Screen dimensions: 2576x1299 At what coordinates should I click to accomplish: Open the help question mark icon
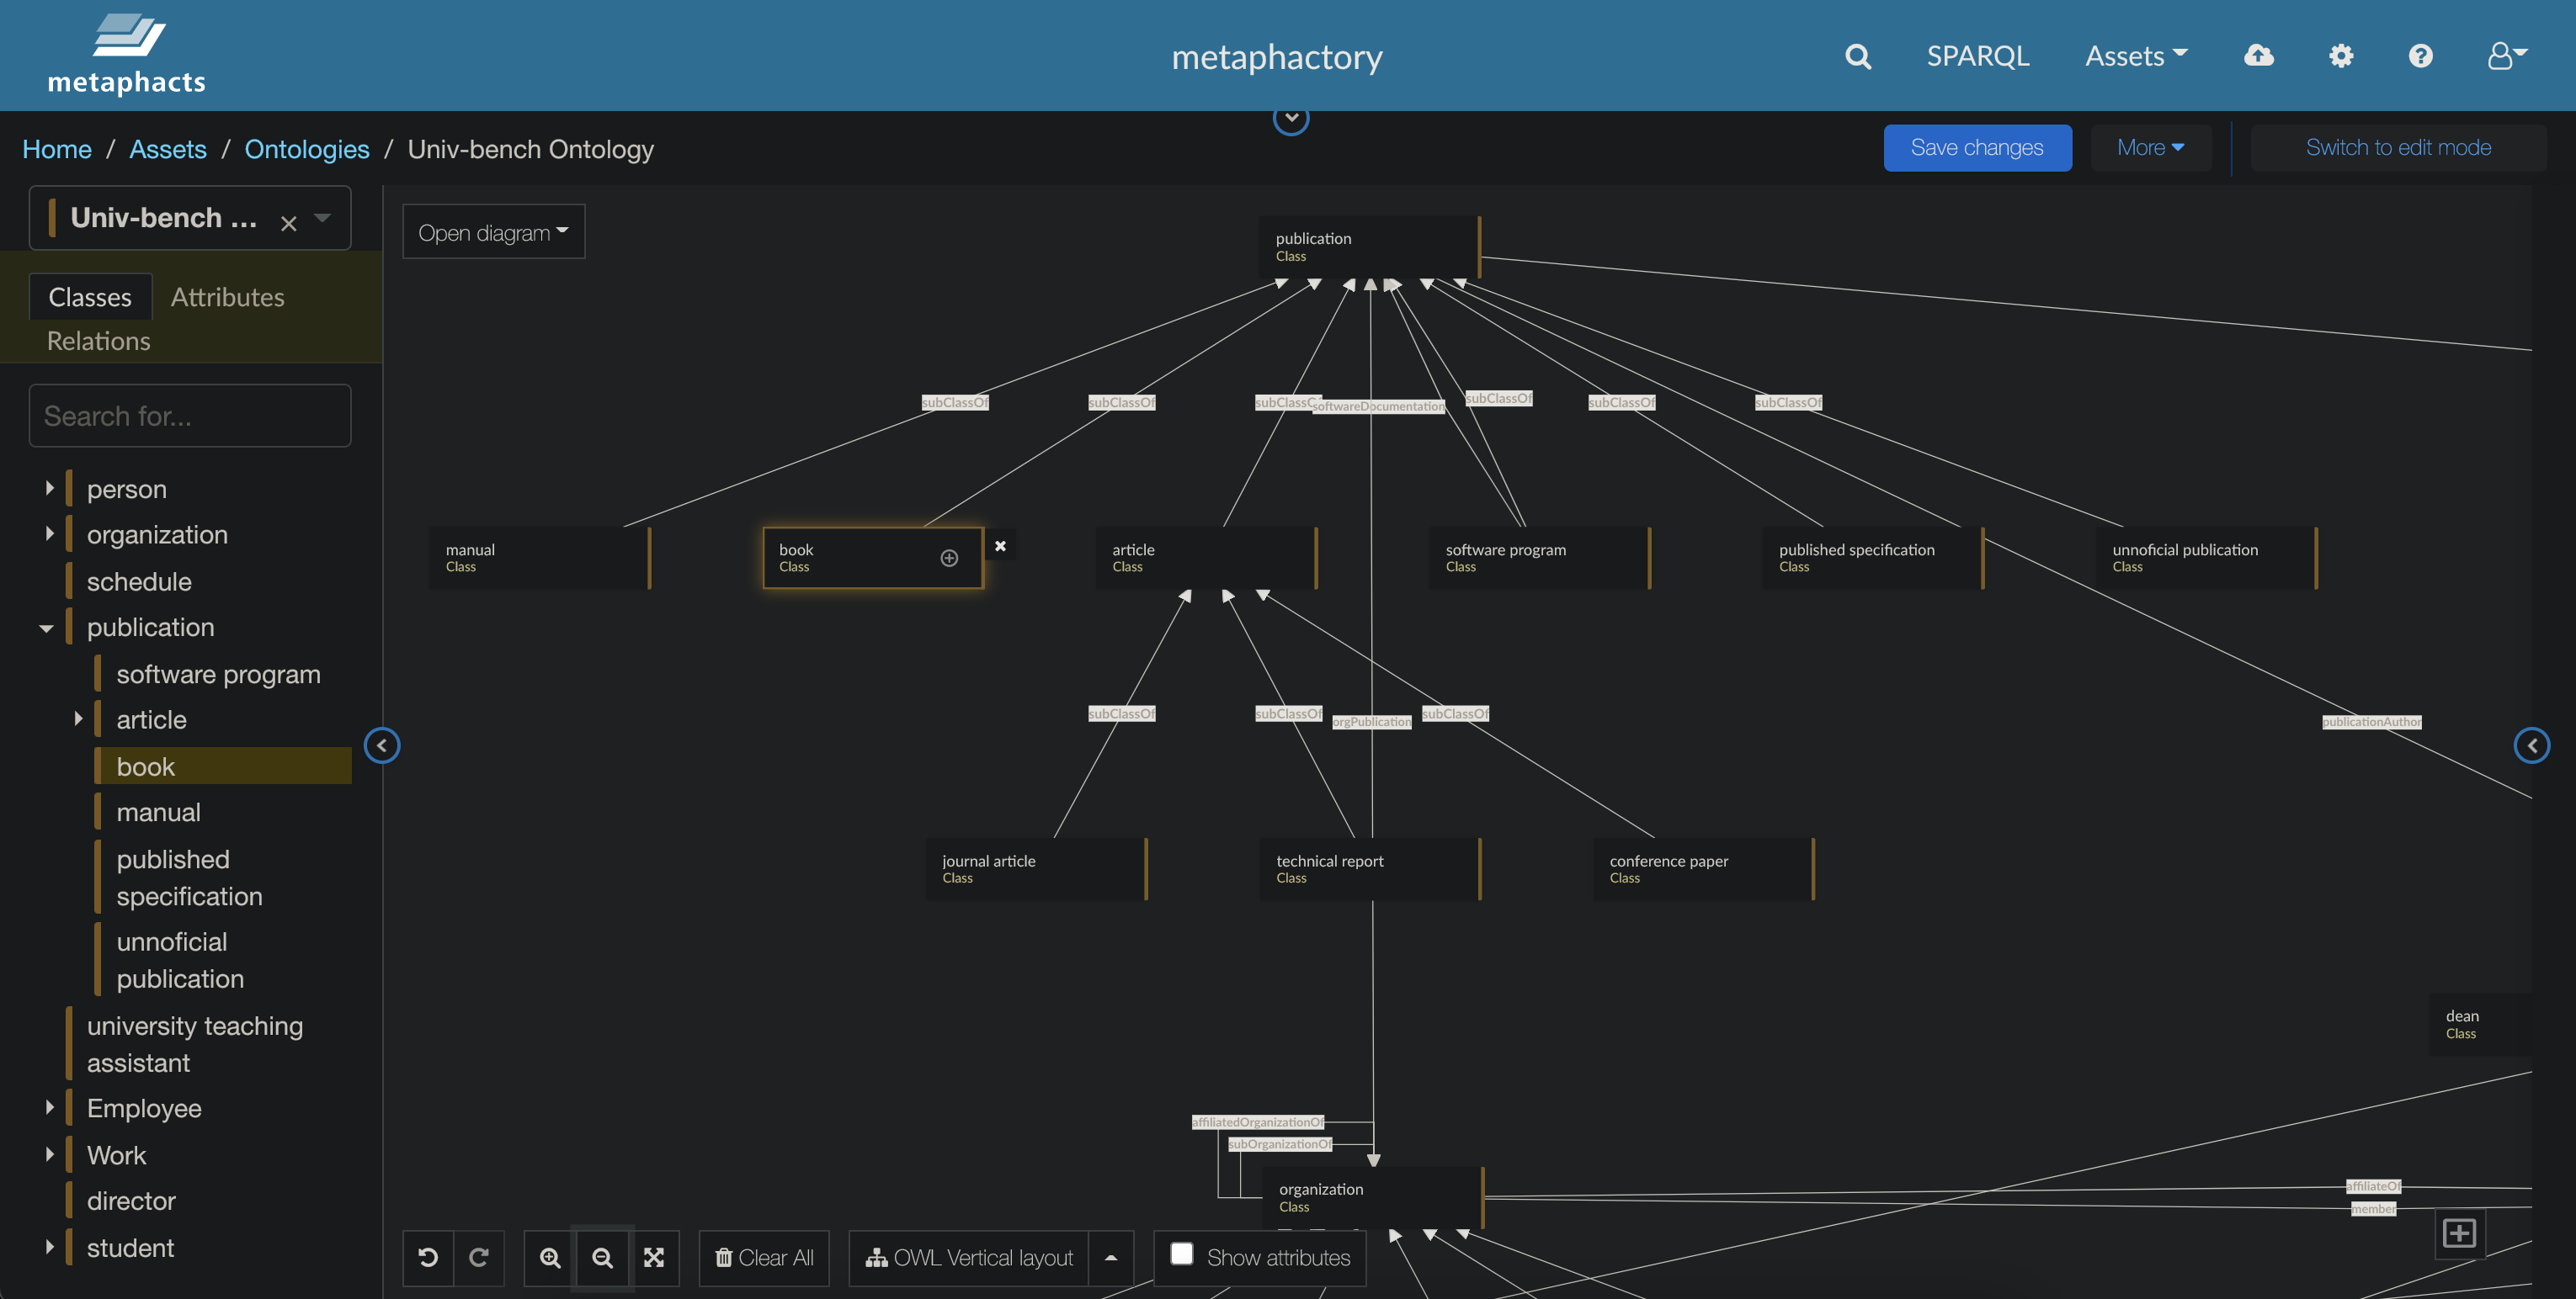click(2420, 56)
